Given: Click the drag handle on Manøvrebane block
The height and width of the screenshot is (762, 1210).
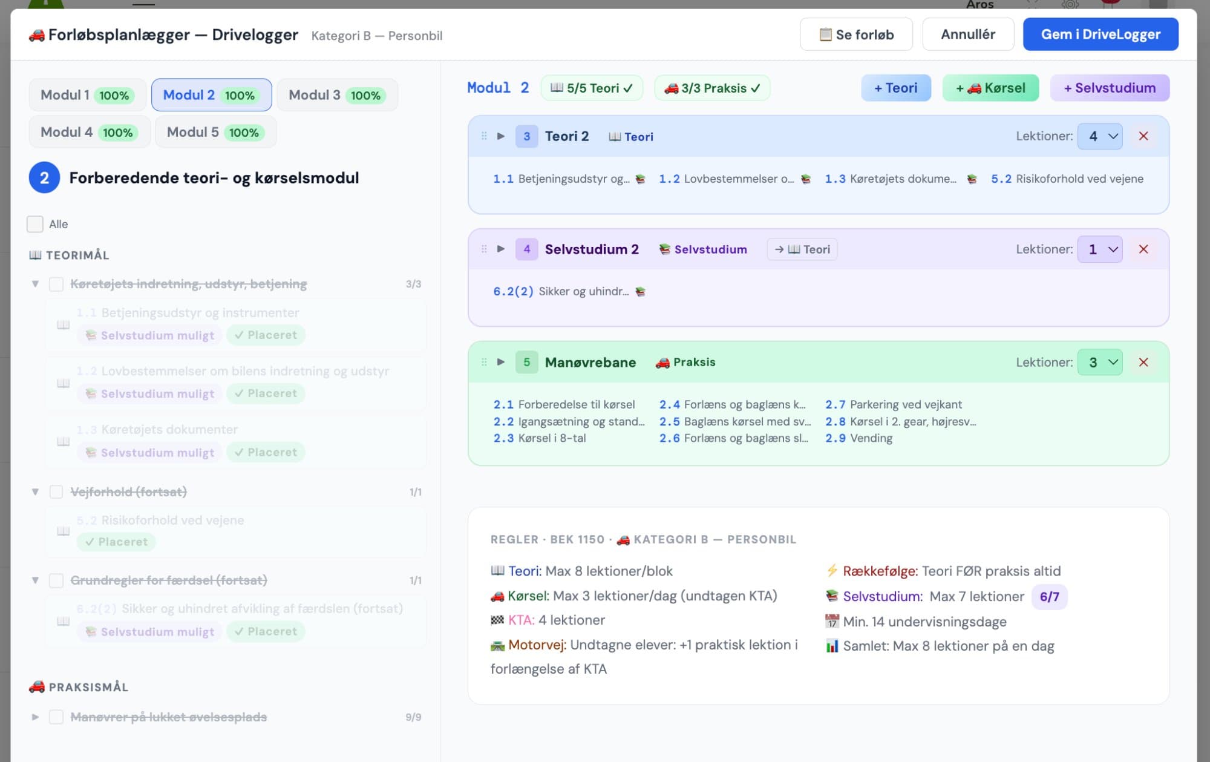Looking at the screenshot, I should click(484, 362).
